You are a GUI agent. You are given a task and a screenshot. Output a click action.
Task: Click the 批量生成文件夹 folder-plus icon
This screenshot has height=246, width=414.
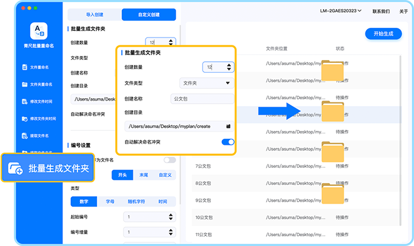click(x=16, y=169)
